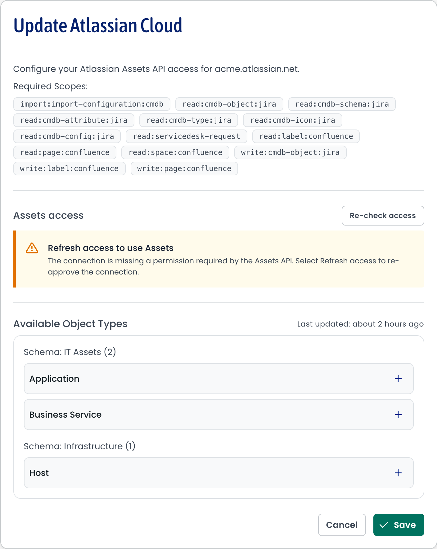
Task: Click the Update Atlassian Cloud title
Action: (98, 26)
